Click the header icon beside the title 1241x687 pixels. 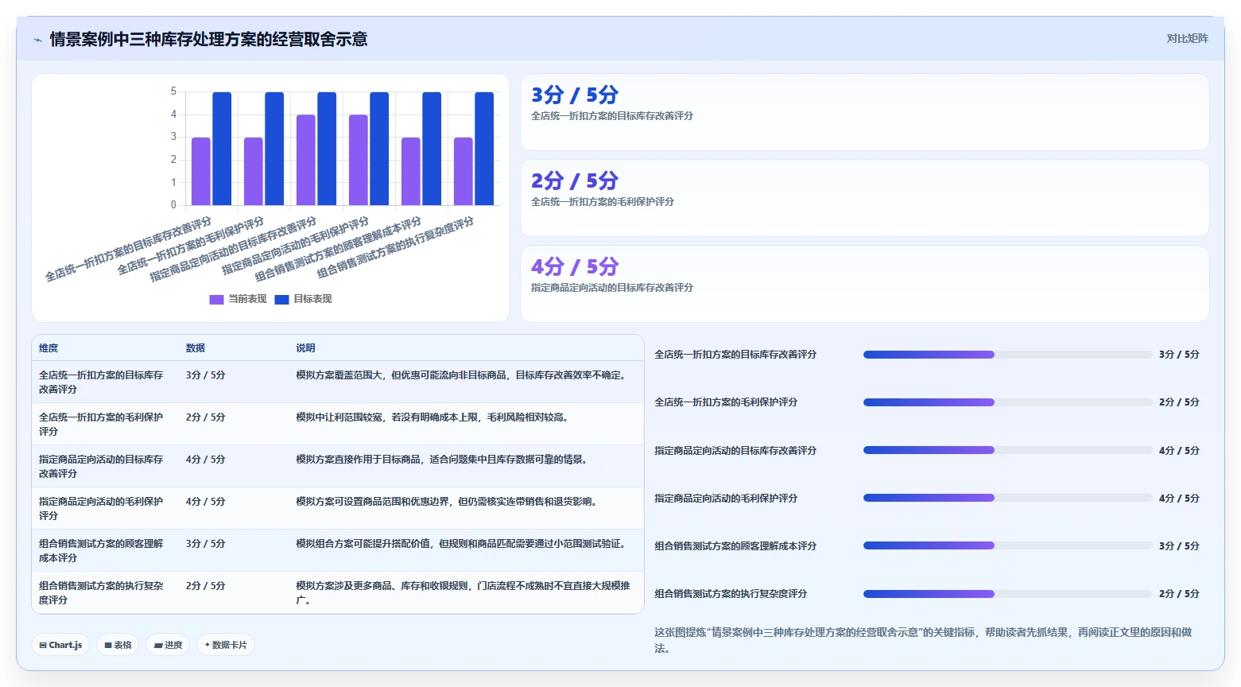pos(37,40)
